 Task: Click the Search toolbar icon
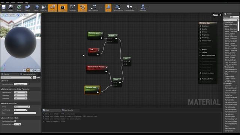[28, 7]
